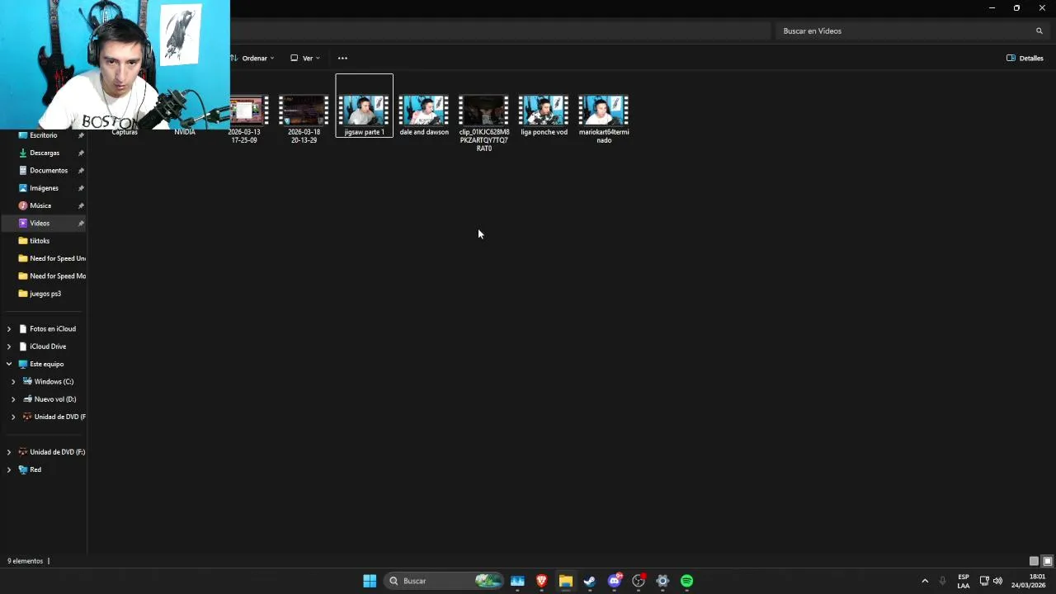Click the taskbar Buscar search box
This screenshot has height=594, width=1056.
(443, 581)
